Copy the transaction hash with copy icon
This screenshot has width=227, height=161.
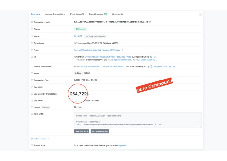[150, 22]
